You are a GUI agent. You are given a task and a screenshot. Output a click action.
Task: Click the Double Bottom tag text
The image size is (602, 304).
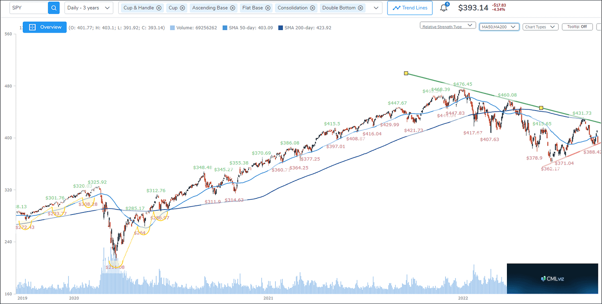click(339, 8)
